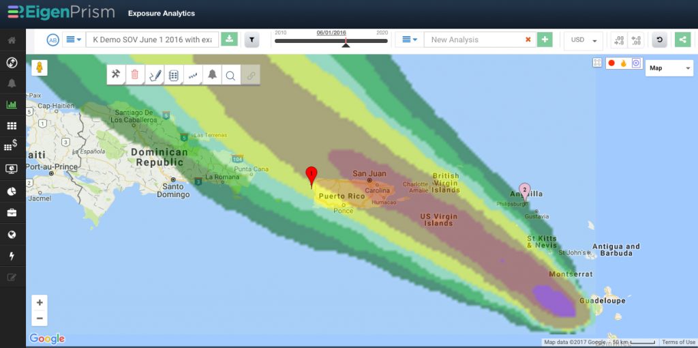Viewport: 698px width, 348px height.
Task: Click the red trash delete icon
Action: click(x=136, y=75)
